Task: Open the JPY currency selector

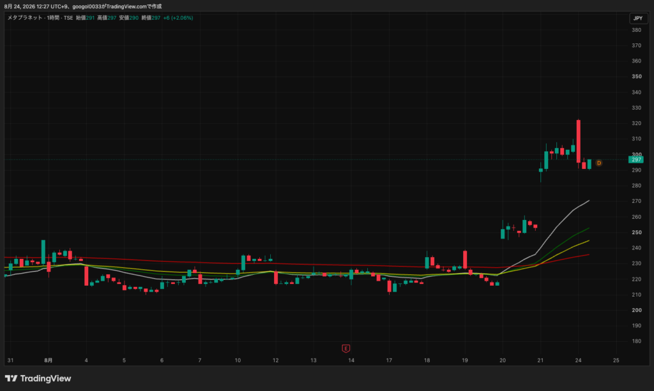Action: [x=638, y=18]
